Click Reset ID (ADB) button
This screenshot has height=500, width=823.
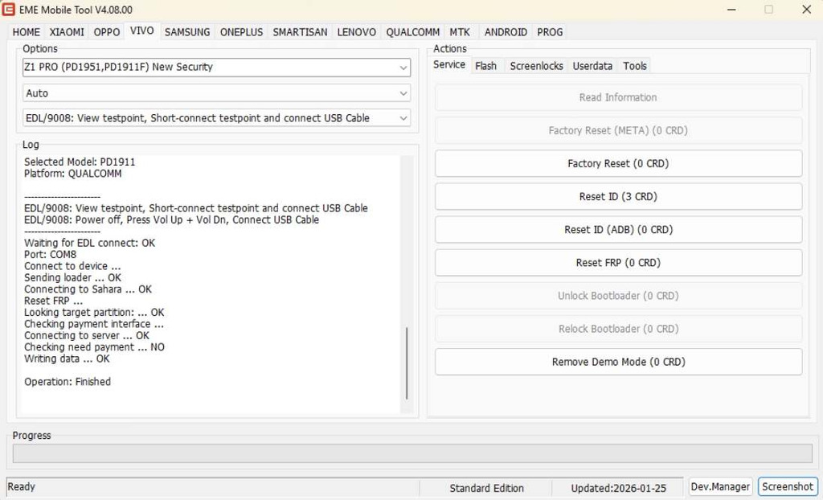[618, 230]
